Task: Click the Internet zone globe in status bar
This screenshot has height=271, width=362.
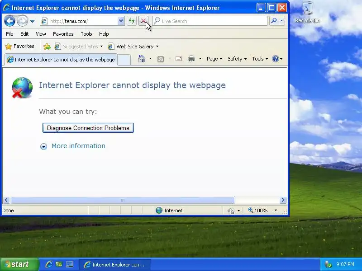Action: [x=159, y=210]
